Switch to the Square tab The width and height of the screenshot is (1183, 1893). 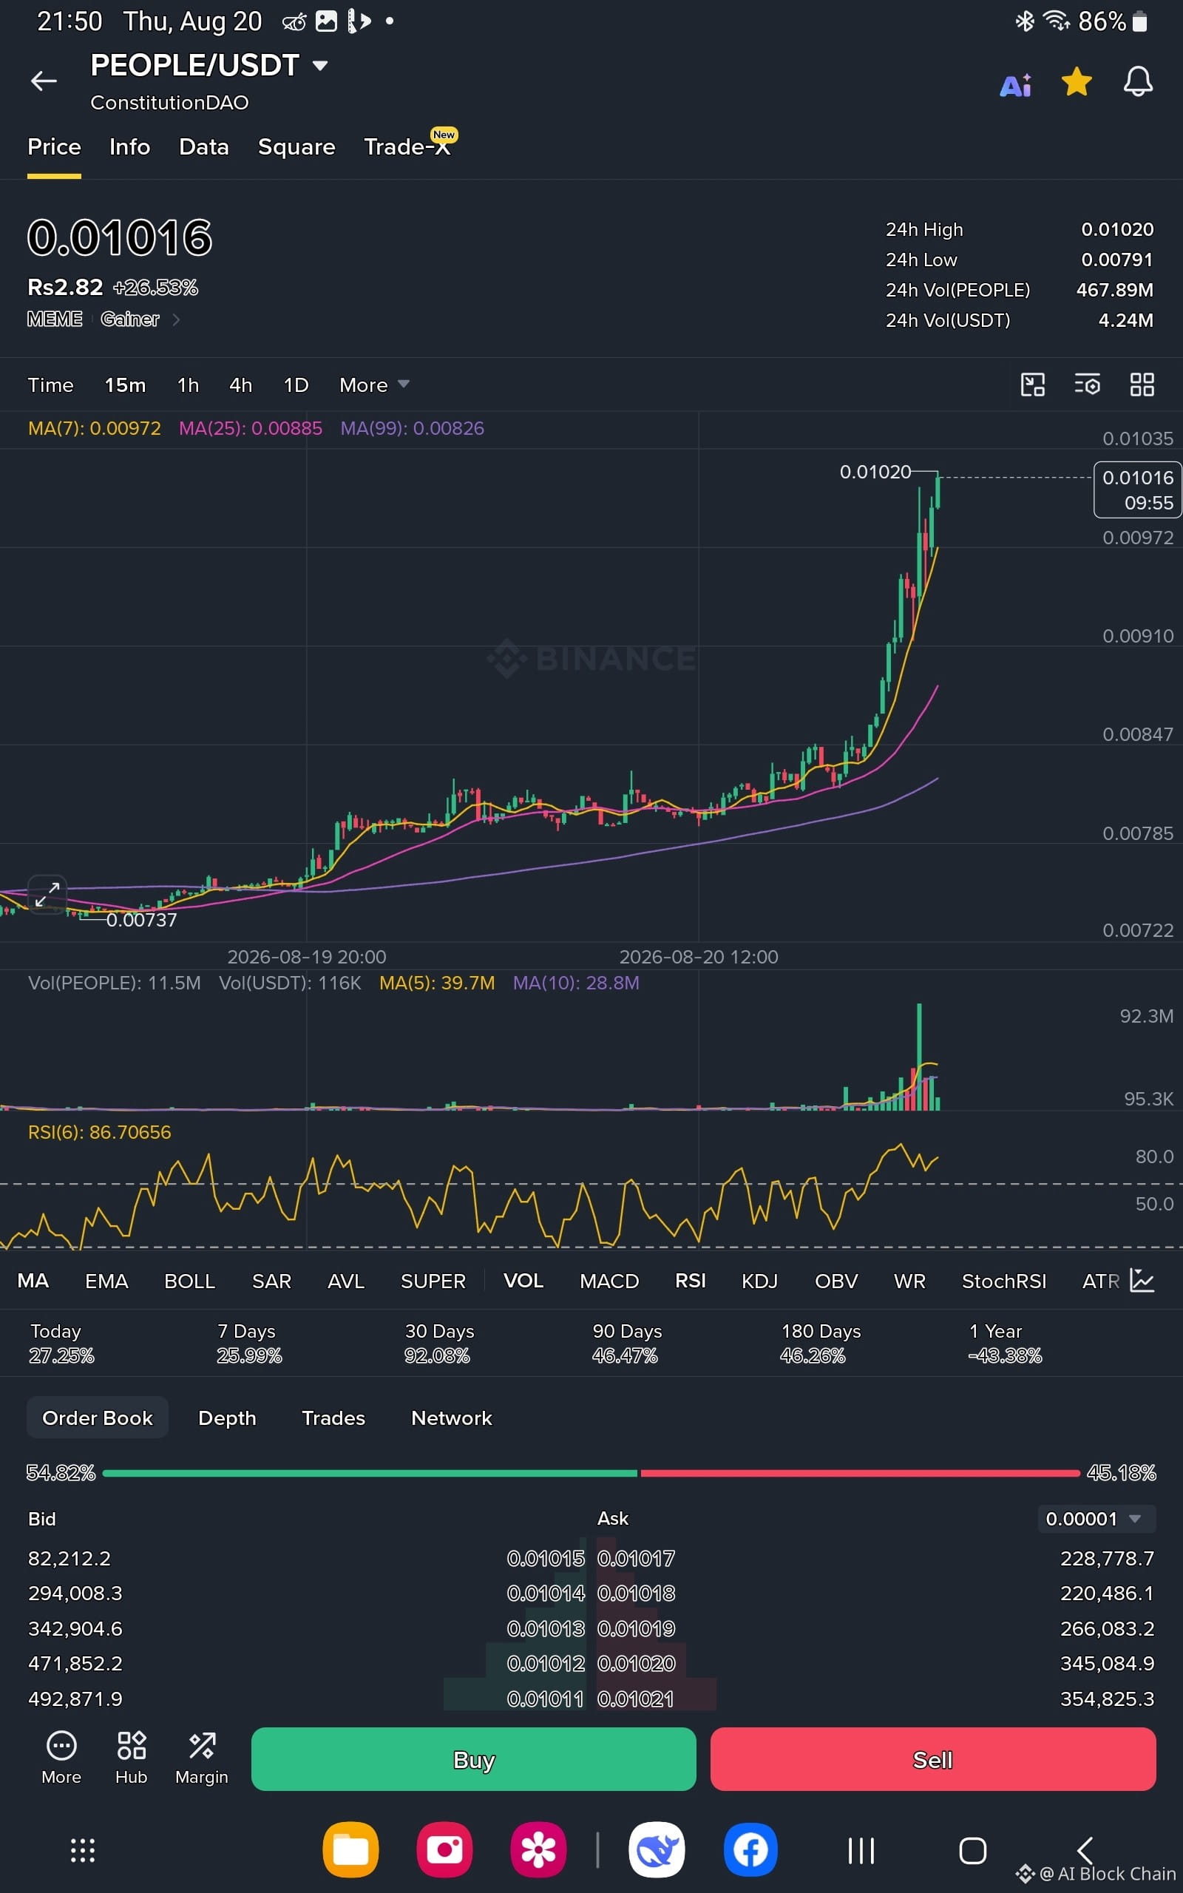coord(296,147)
